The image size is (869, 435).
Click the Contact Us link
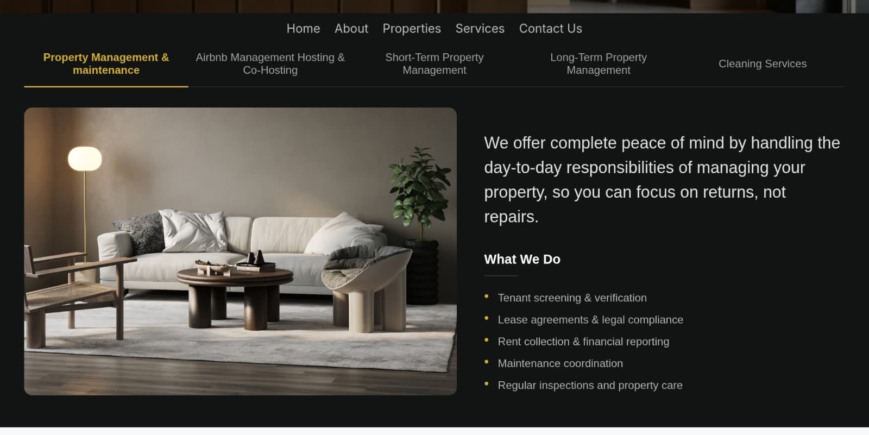click(550, 28)
